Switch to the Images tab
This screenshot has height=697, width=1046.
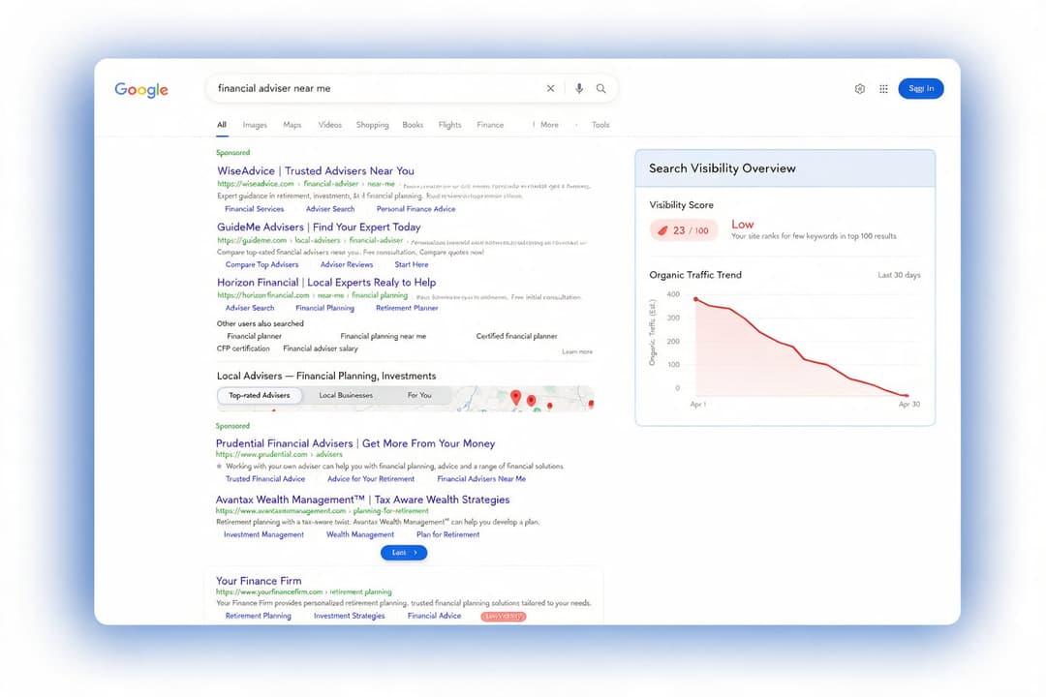point(255,125)
